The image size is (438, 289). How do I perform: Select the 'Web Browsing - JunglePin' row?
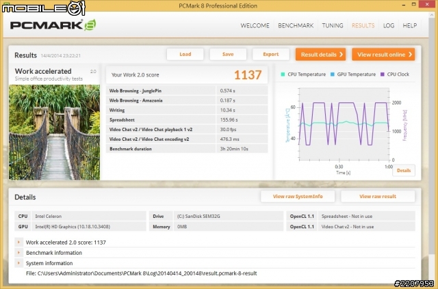click(x=187, y=91)
